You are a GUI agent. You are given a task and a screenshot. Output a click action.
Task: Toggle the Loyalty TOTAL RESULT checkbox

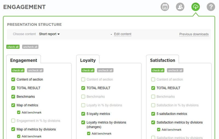[83, 88]
